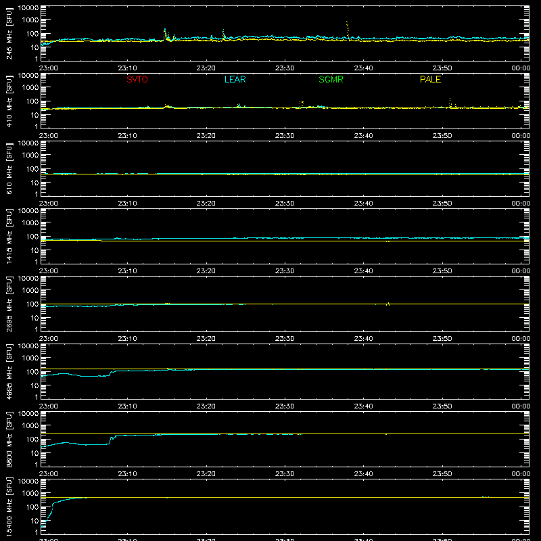Screen dimensions: 541x541
Task: Click the 23:10 tick label under 245 MHz plot
Action: click(x=127, y=68)
